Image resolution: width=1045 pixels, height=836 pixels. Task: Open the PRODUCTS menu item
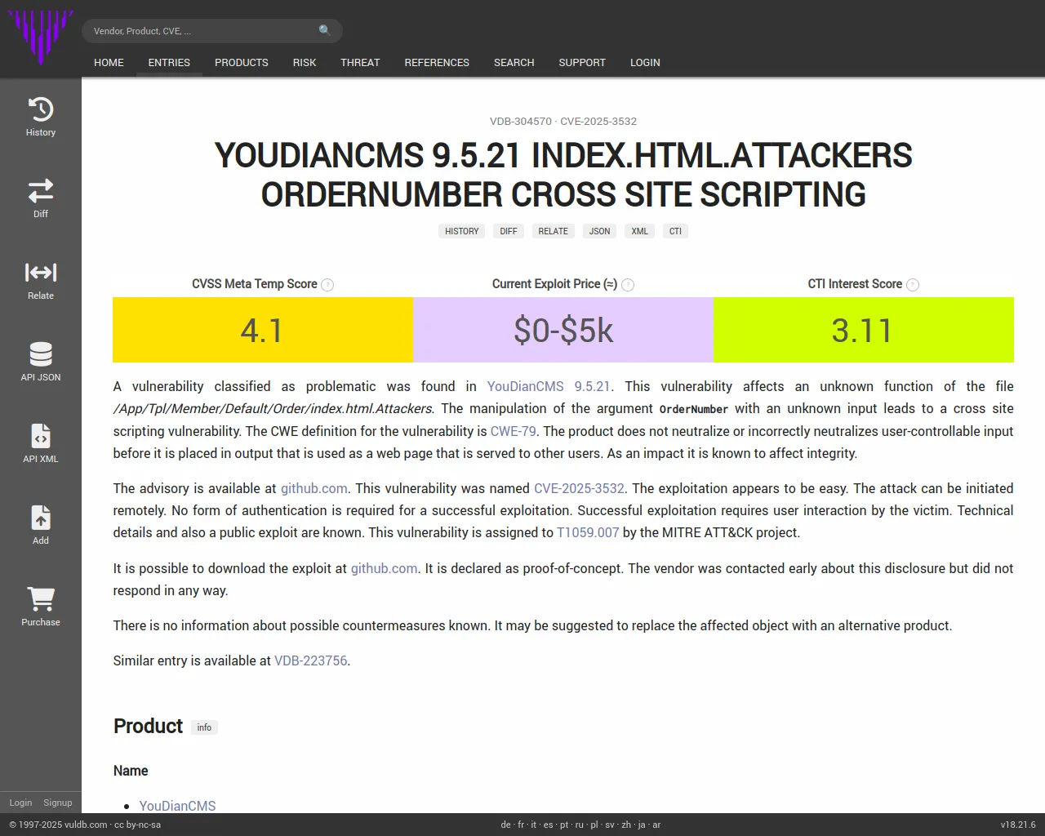click(x=242, y=63)
